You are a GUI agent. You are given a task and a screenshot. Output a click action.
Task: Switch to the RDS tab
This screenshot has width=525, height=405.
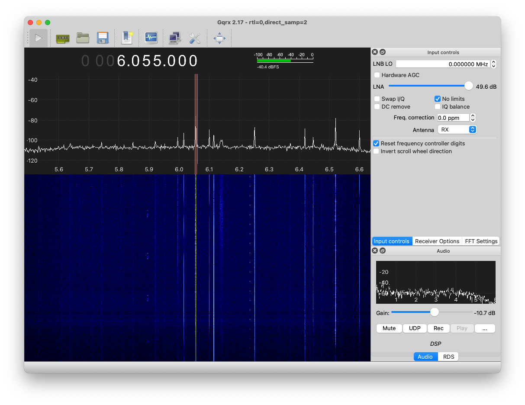click(x=448, y=357)
